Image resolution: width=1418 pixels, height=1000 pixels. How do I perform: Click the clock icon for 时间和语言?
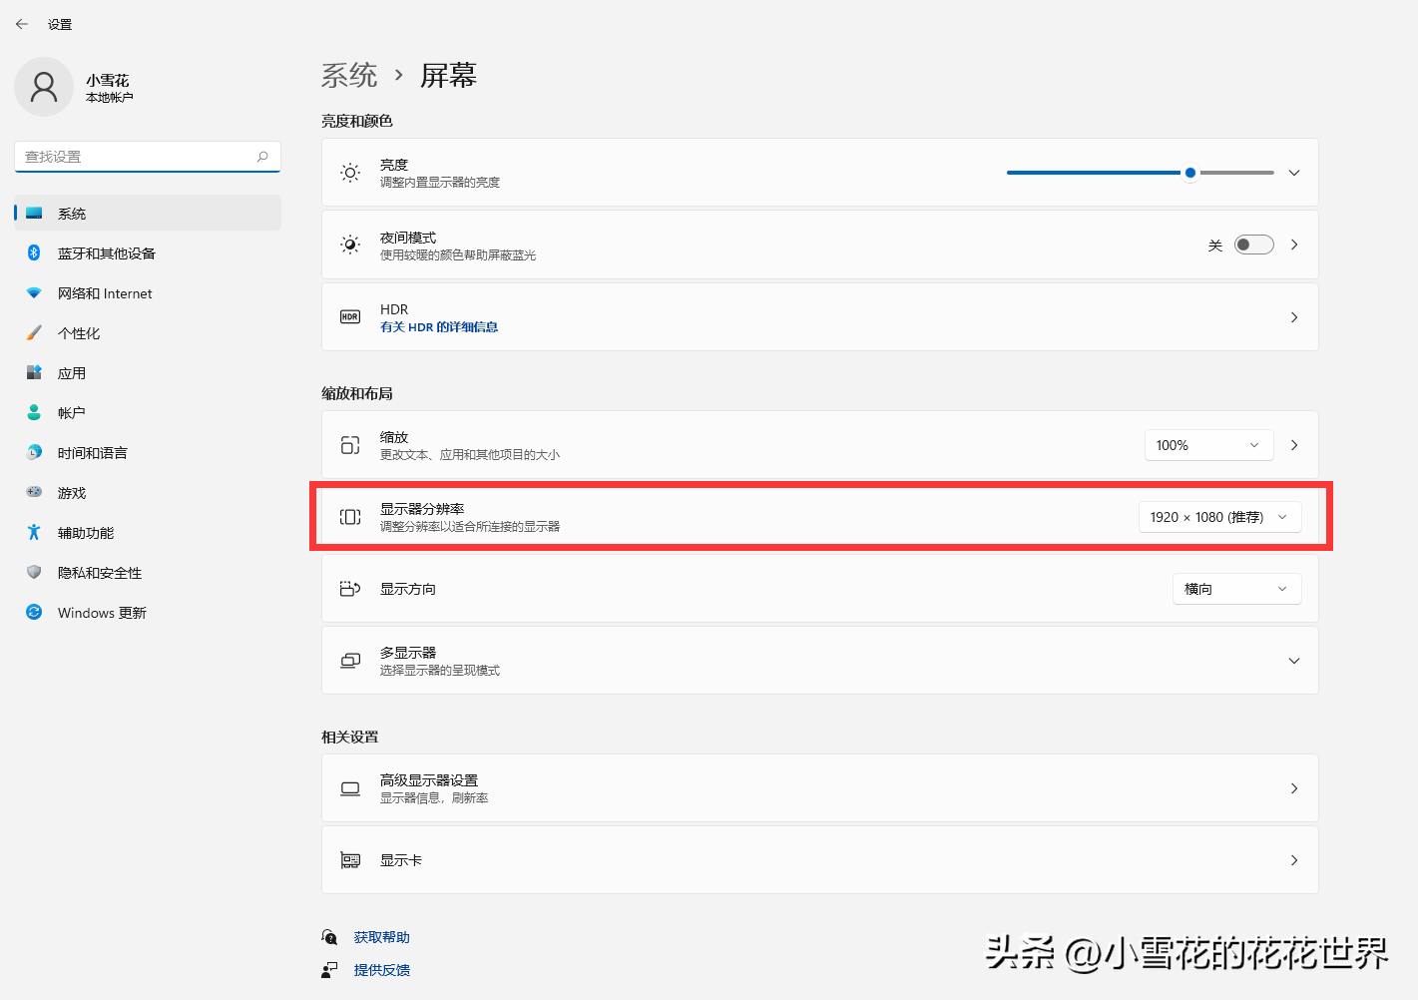(34, 453)
